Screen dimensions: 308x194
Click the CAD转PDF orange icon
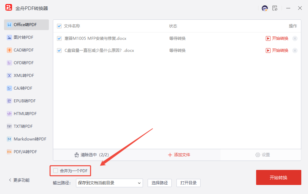pyautogui.click(x=9, y=50)
